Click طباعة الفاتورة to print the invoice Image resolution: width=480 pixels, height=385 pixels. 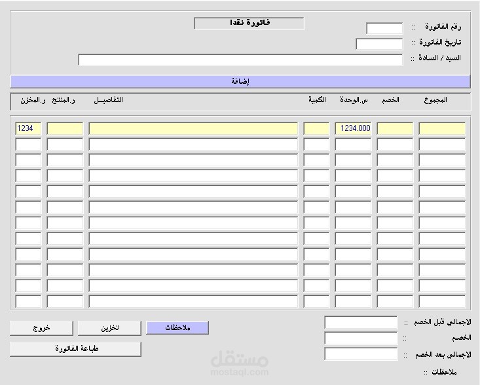(75, 349)
